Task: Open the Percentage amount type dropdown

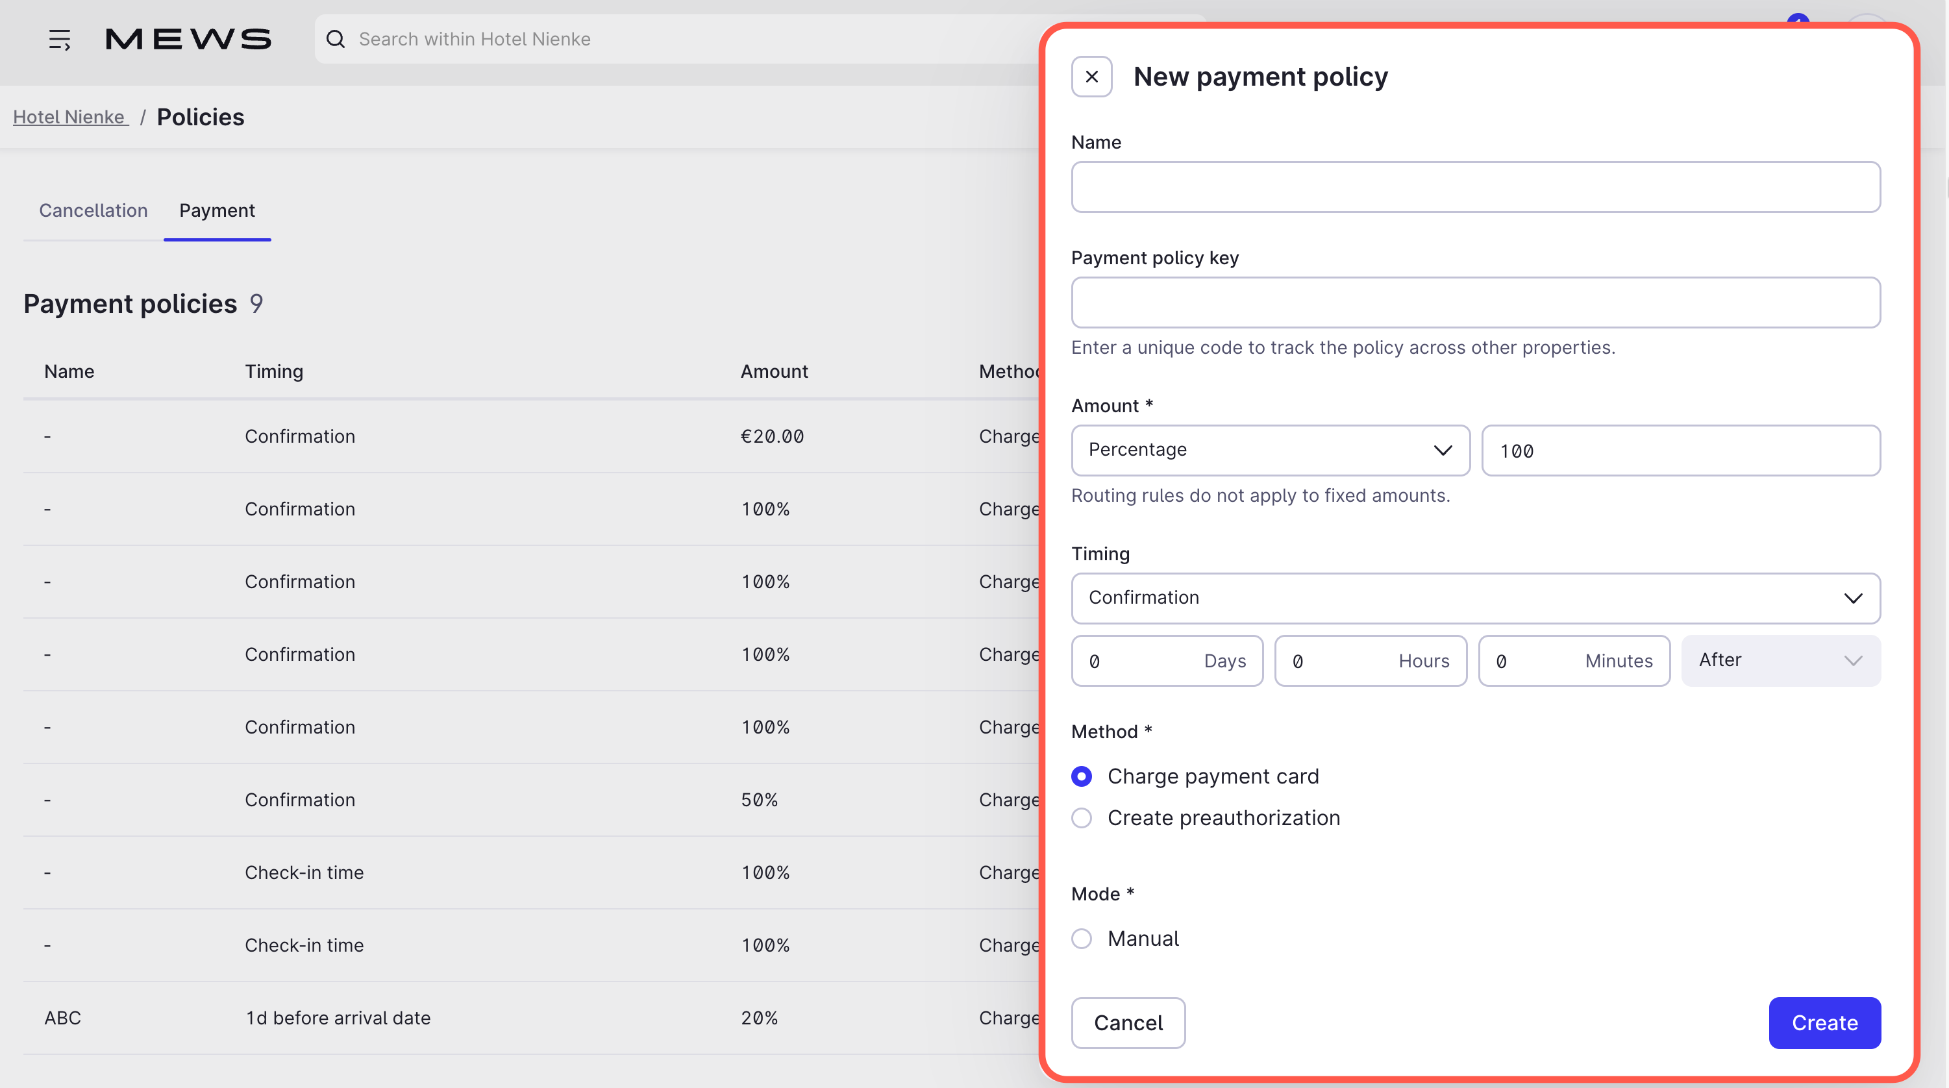Action: click(x=1269, y=449)
